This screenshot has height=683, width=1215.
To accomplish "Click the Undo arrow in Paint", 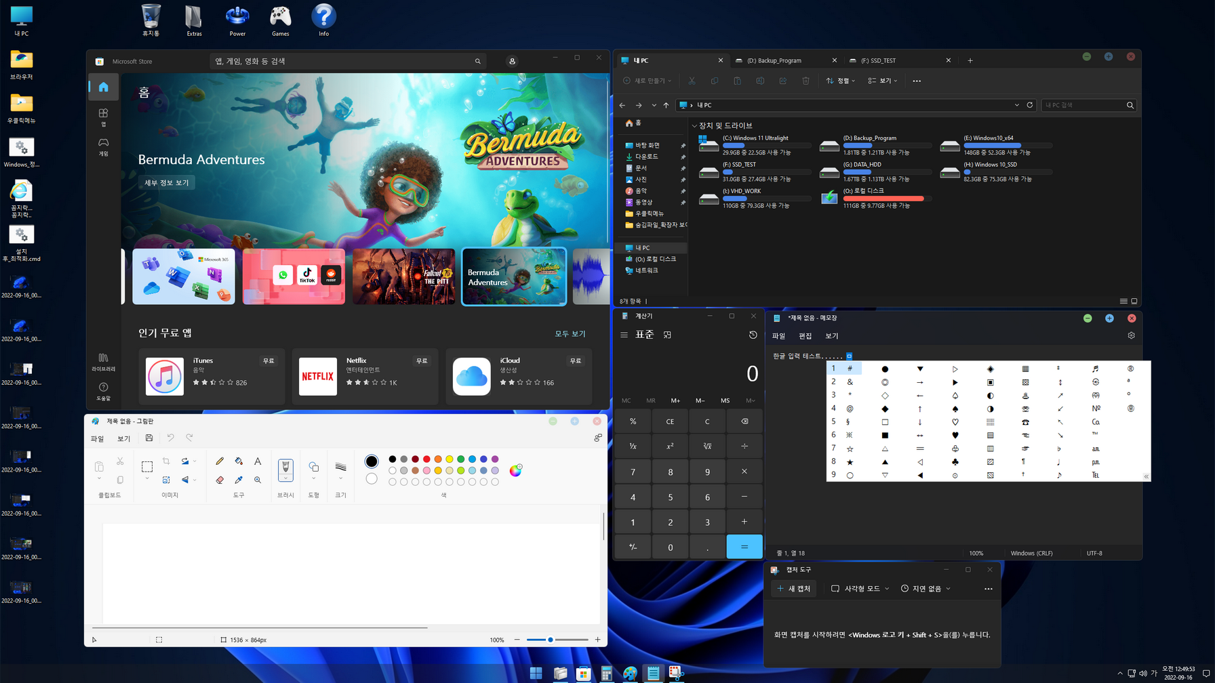I will click(x=171, y=438).
